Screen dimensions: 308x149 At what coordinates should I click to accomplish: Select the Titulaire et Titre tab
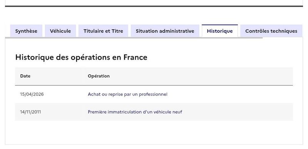point(103,31)
